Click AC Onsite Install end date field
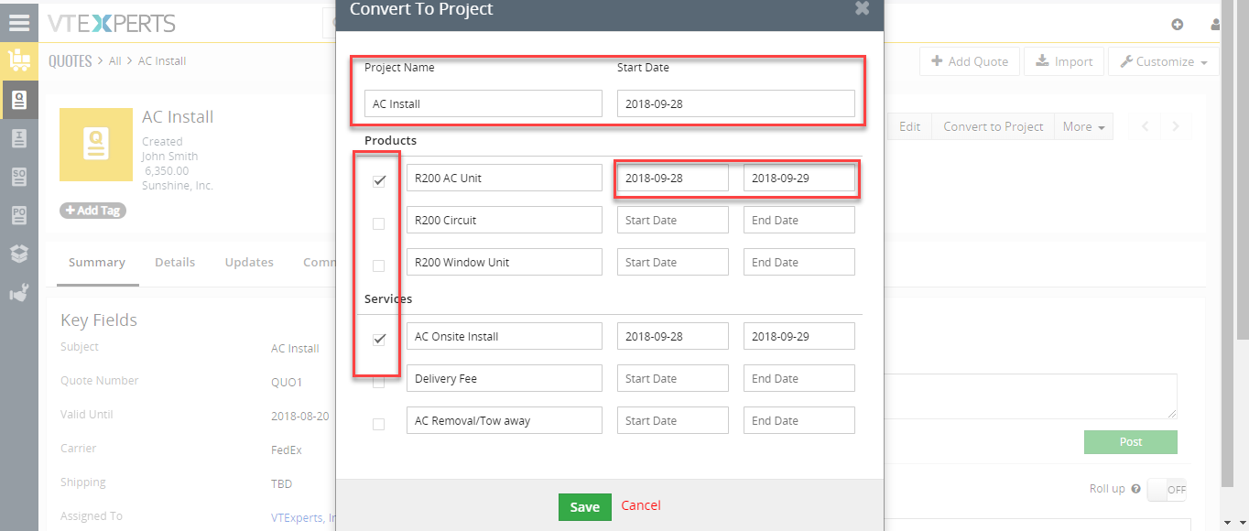1249x531 pixels. pyautogui.click(x=799, y=336)
